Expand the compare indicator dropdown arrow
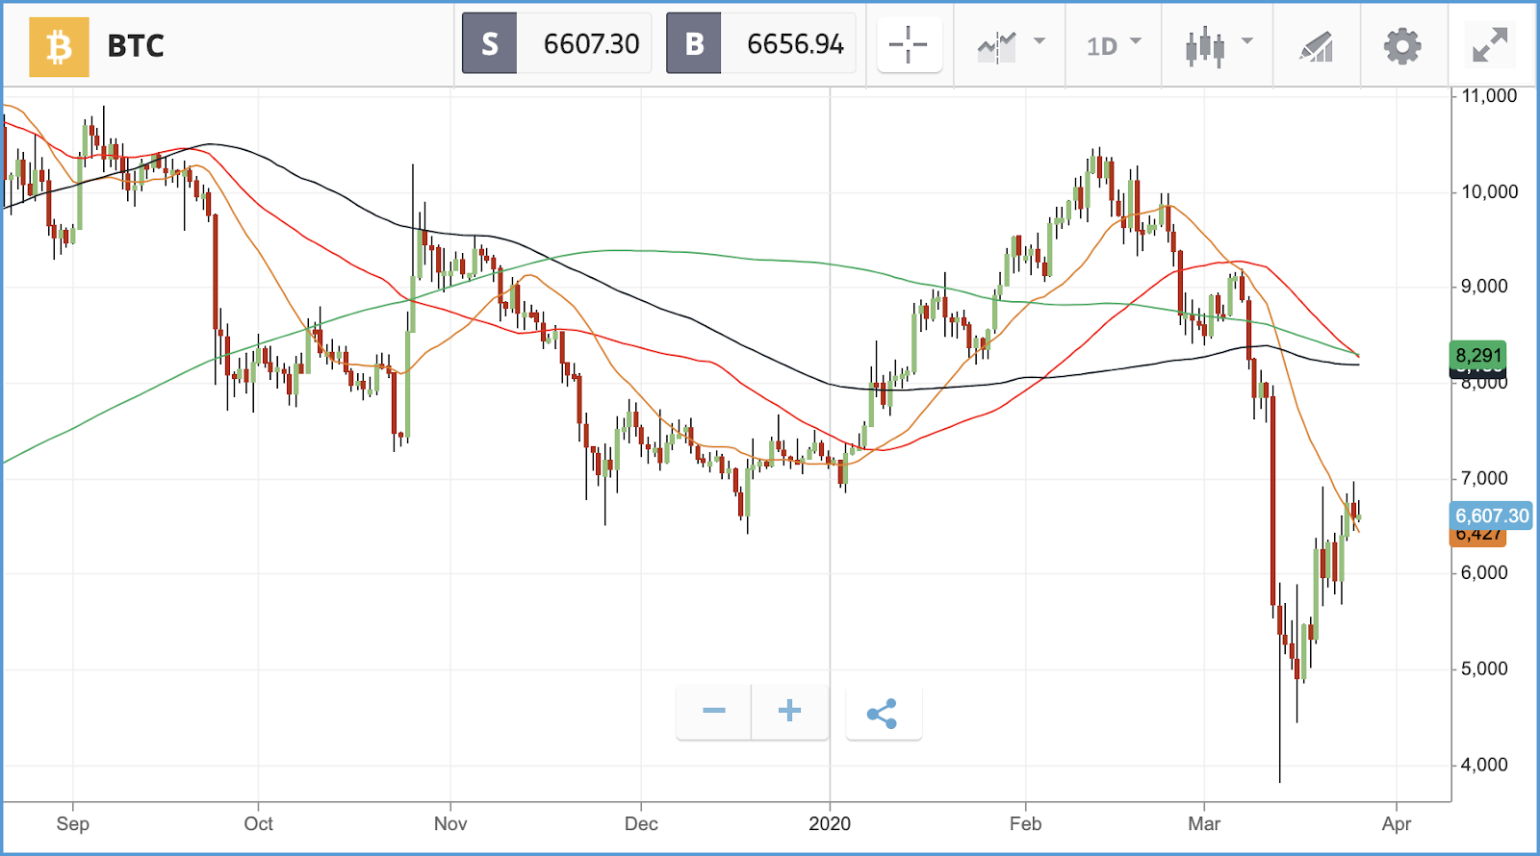The image size is (1540, 856). pos(1039,41)
